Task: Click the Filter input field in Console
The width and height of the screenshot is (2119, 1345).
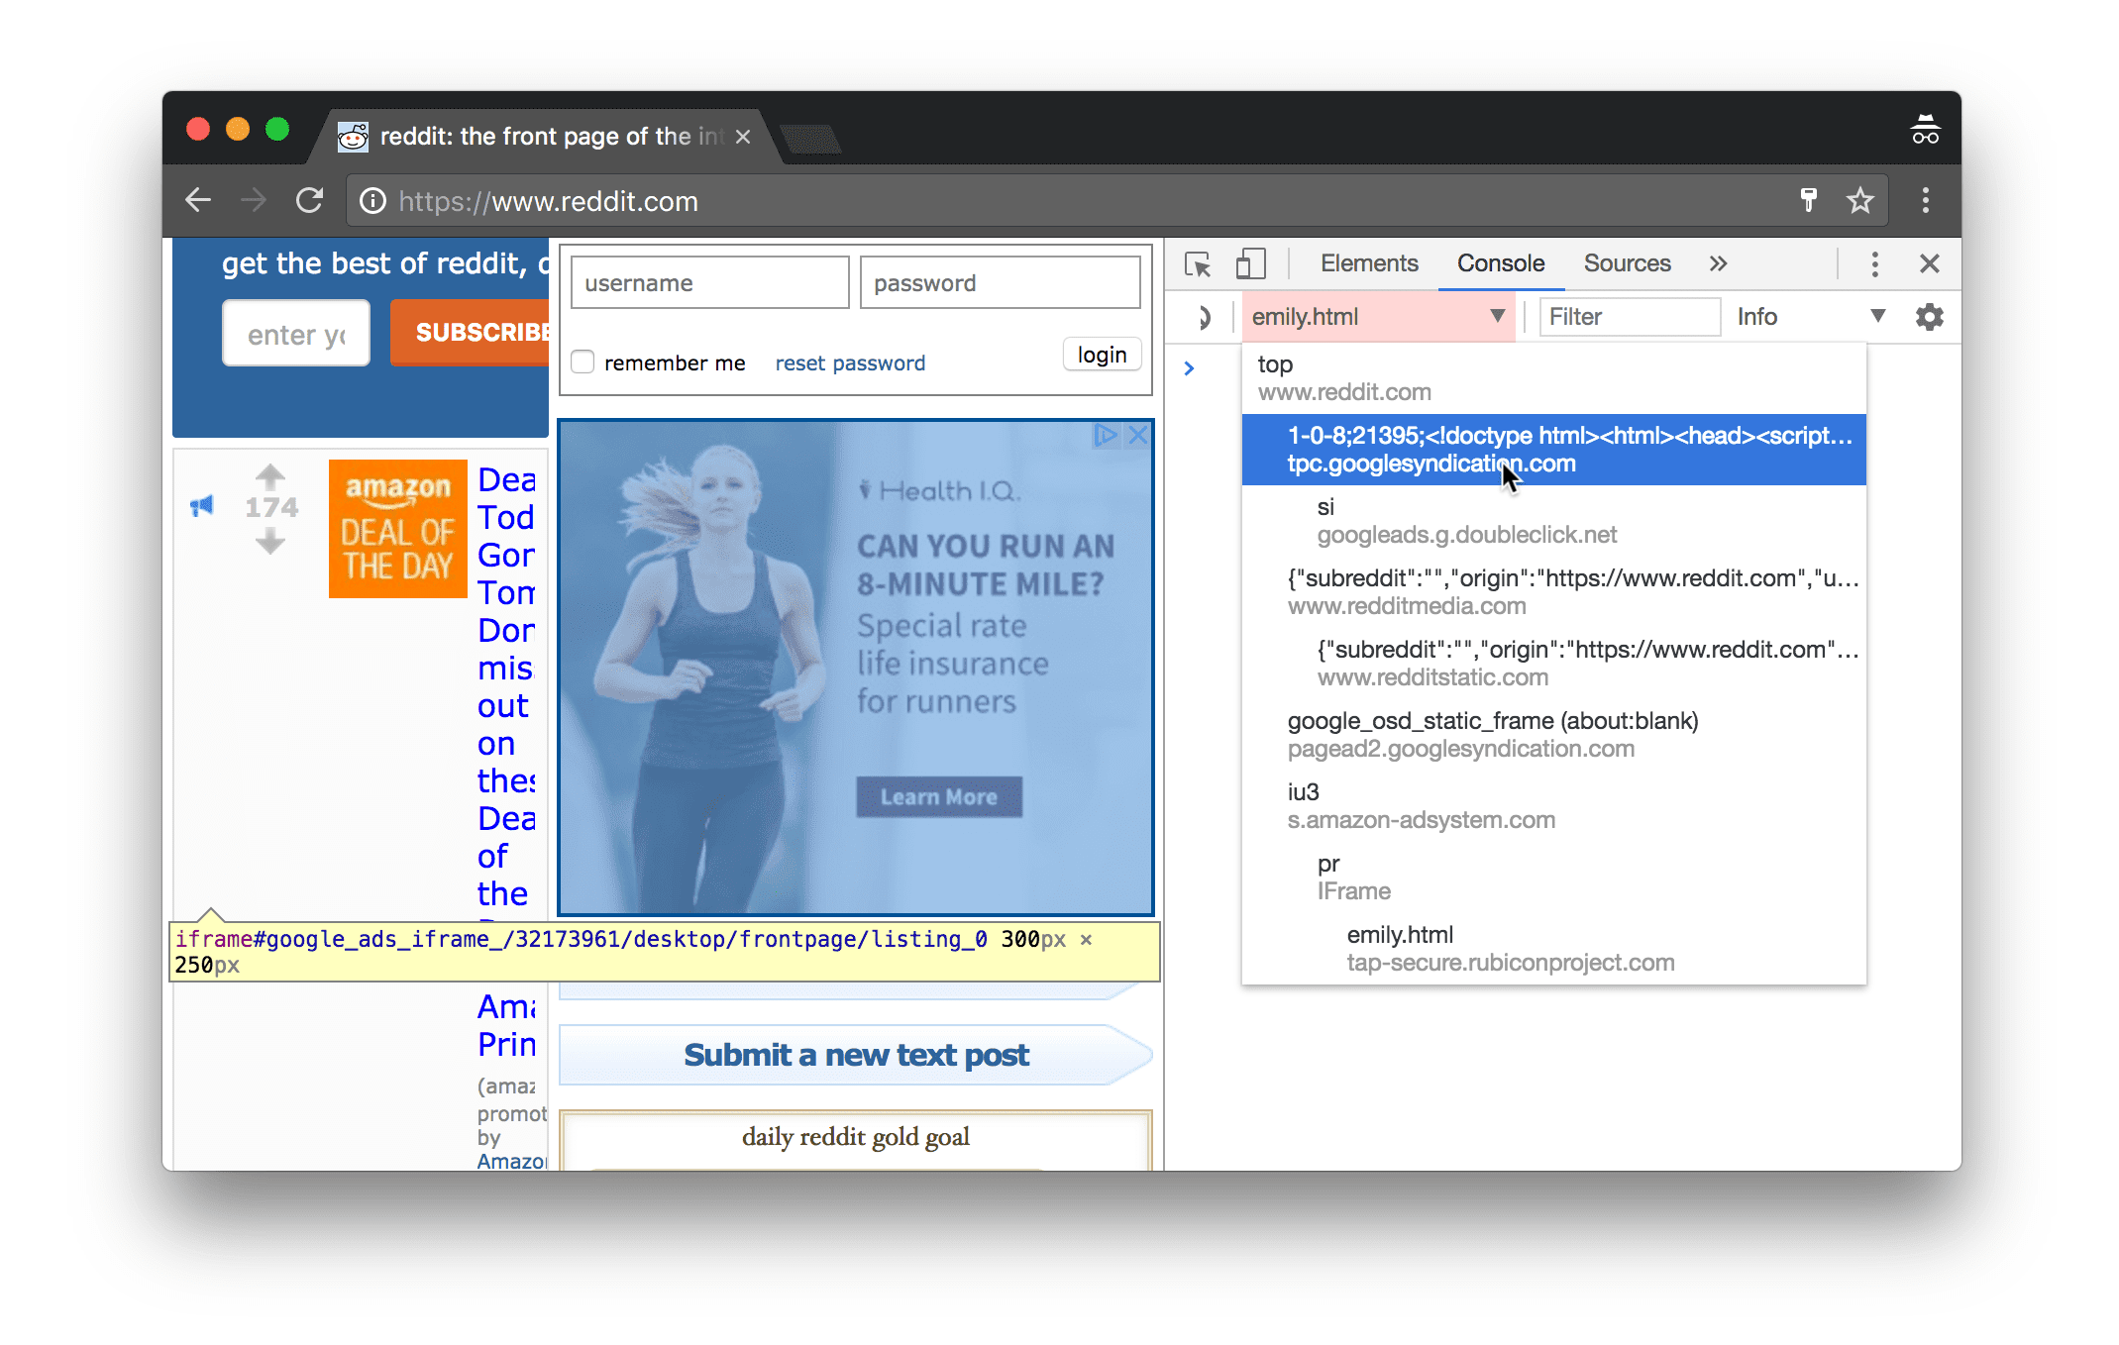Action: click(1627, 317)
